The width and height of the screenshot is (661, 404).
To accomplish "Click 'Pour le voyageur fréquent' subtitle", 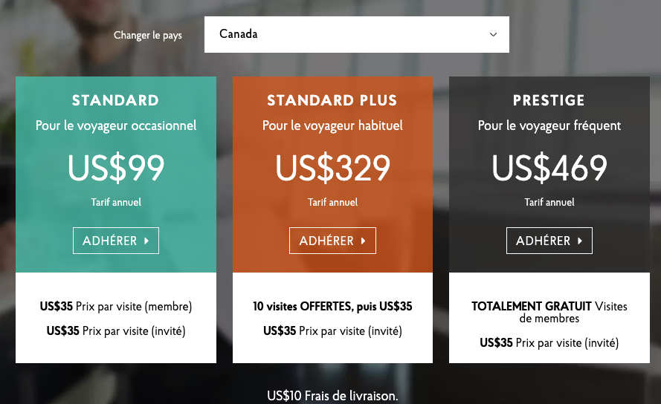I will click(549, 126).
